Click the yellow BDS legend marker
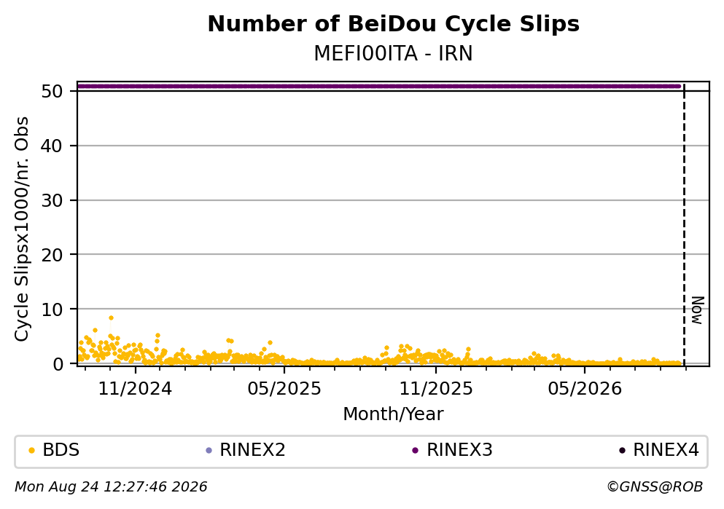This screenshot has height=509, width=724. [x=31, y=451]
